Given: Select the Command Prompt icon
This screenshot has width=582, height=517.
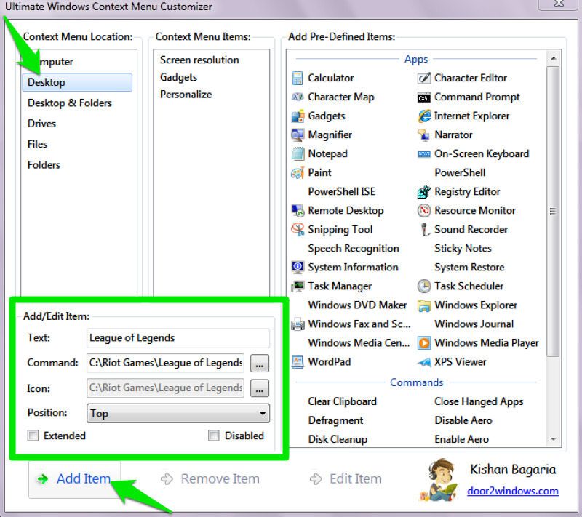Looking at the screenshot, I should click(x=424, y=97).
